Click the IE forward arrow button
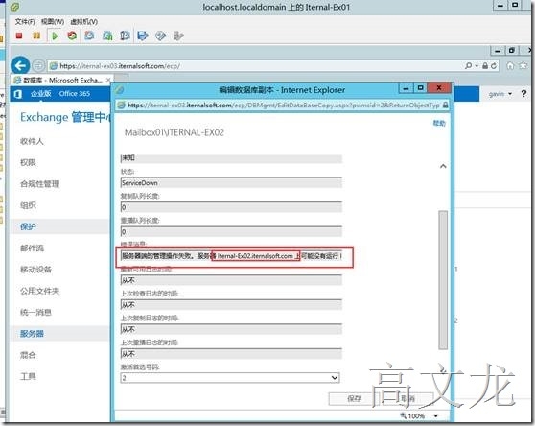Image resolution: width=535 pixels, height=426 pixels. (x=38, y=65)
